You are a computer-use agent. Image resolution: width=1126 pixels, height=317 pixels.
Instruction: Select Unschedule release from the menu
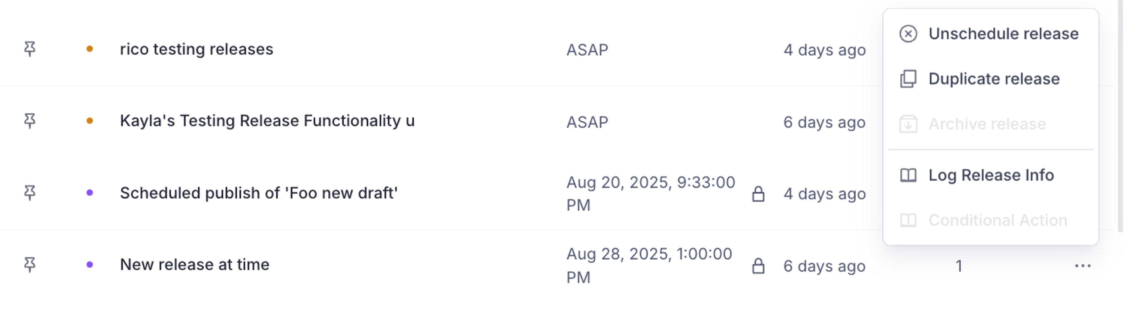(1003, 34)
